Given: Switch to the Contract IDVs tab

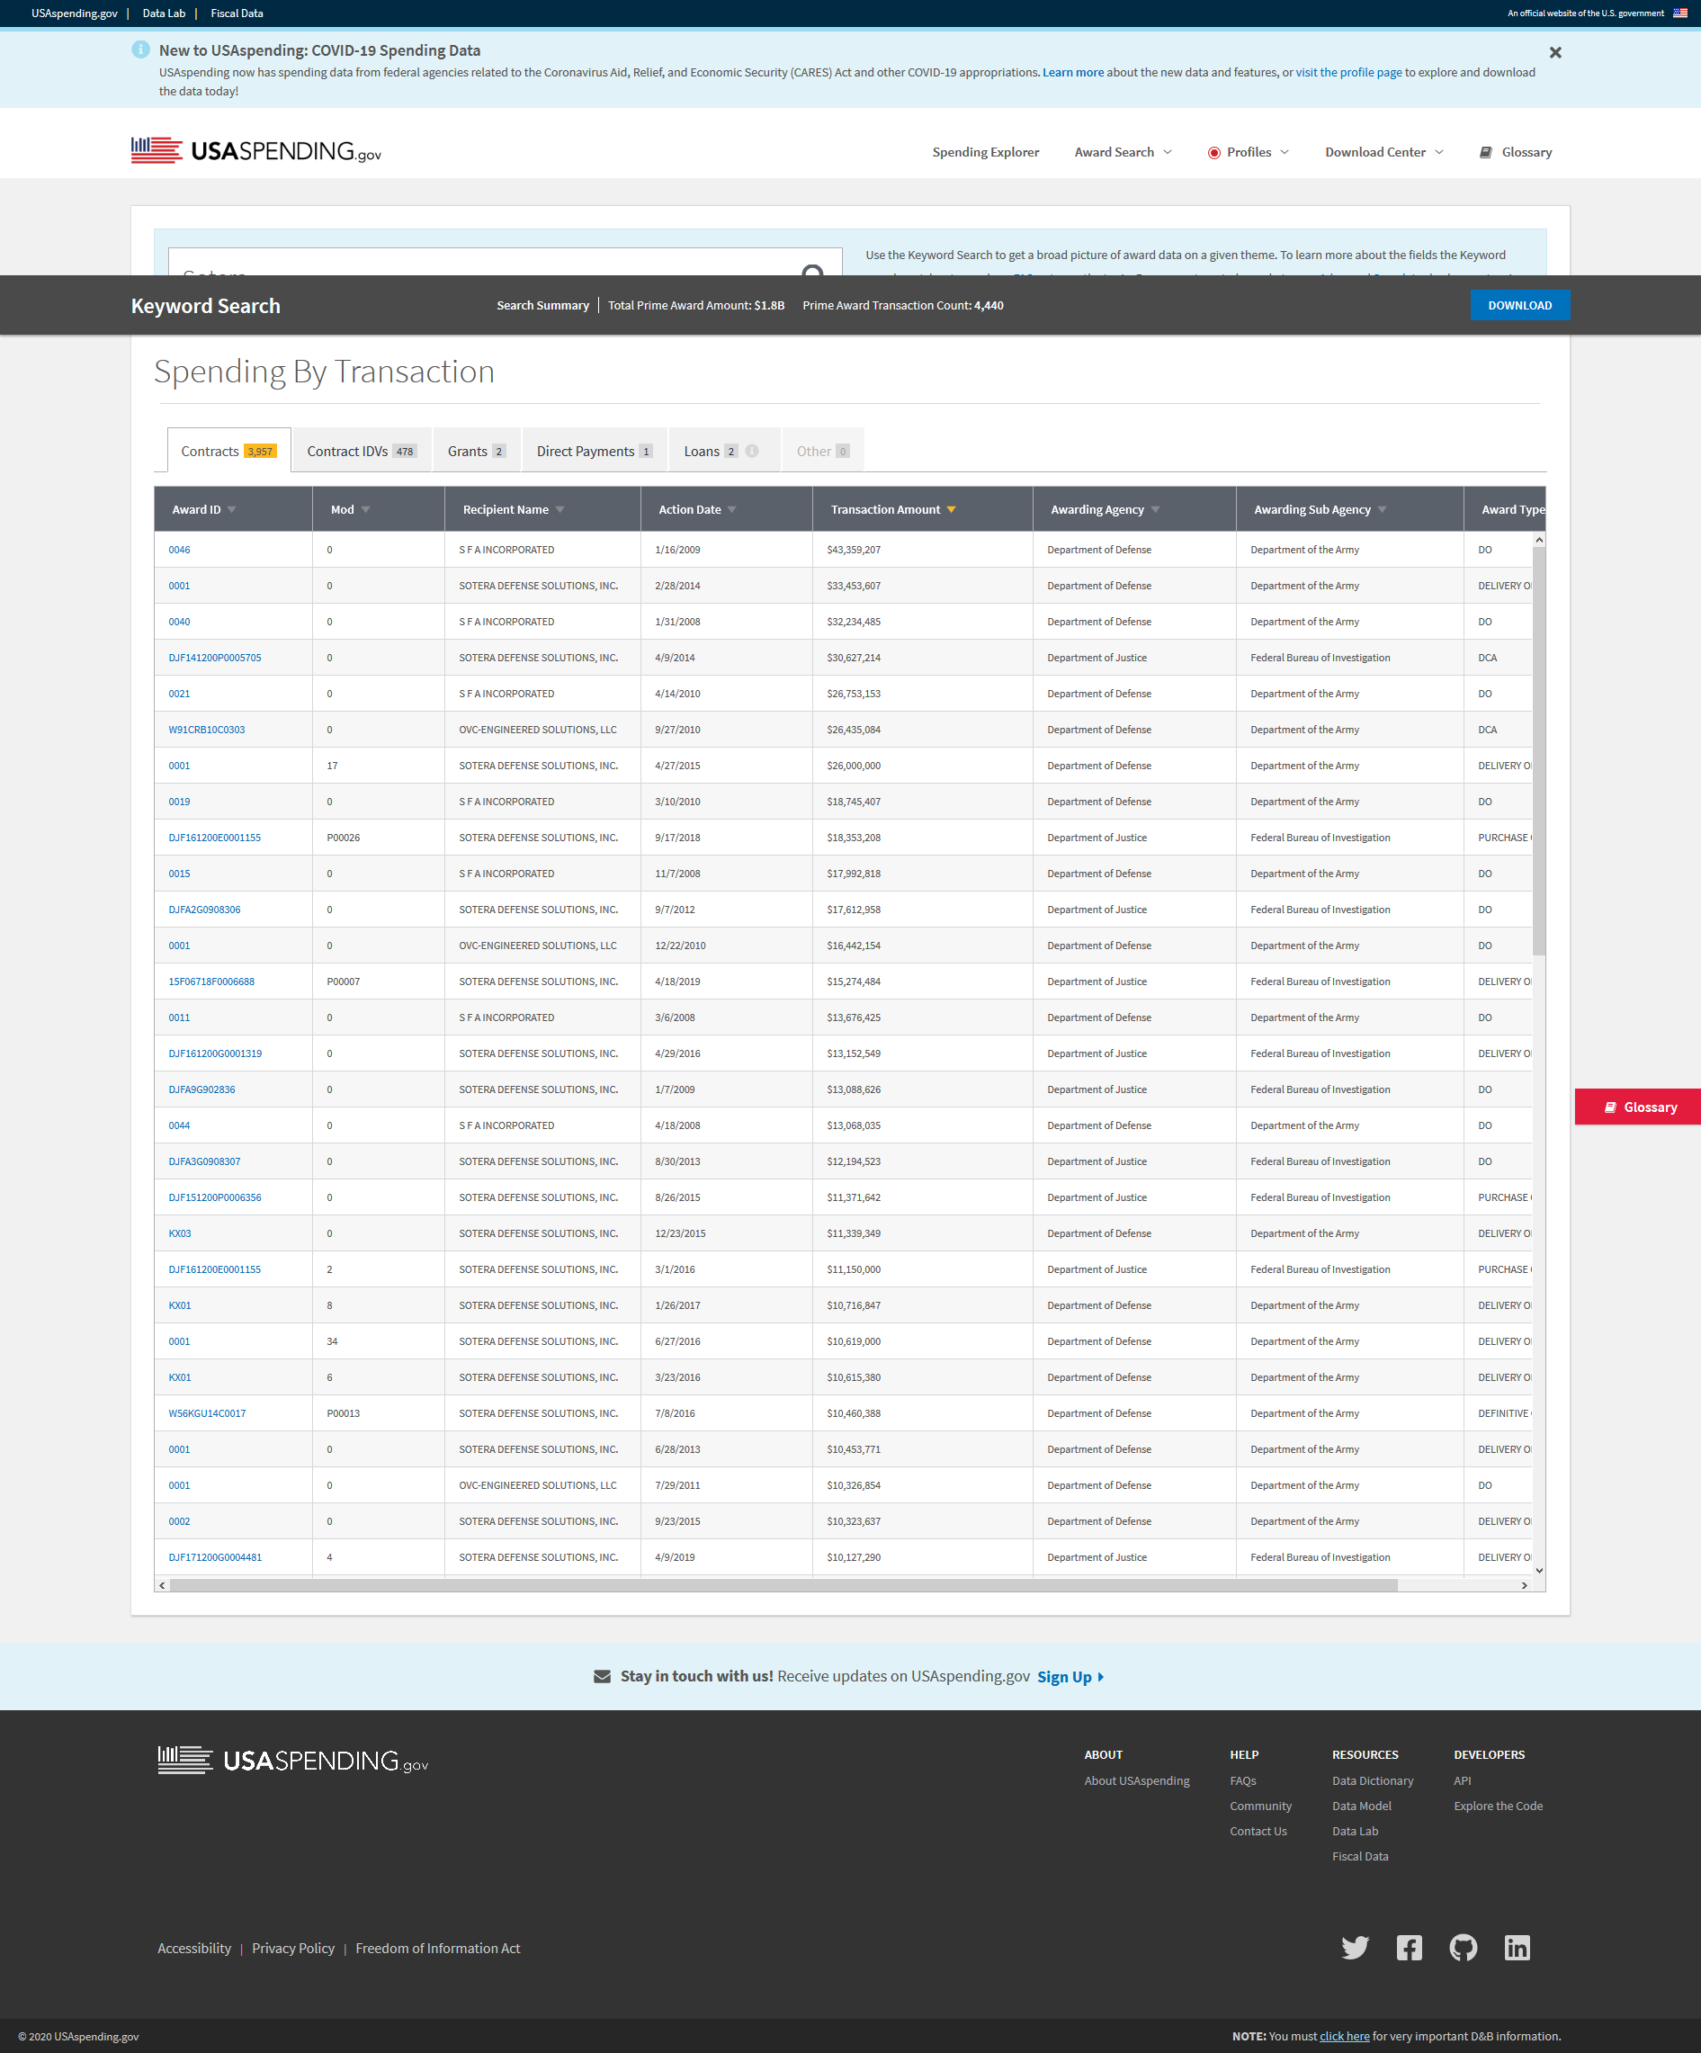Looking at the screenshot, I should [362, 451].
